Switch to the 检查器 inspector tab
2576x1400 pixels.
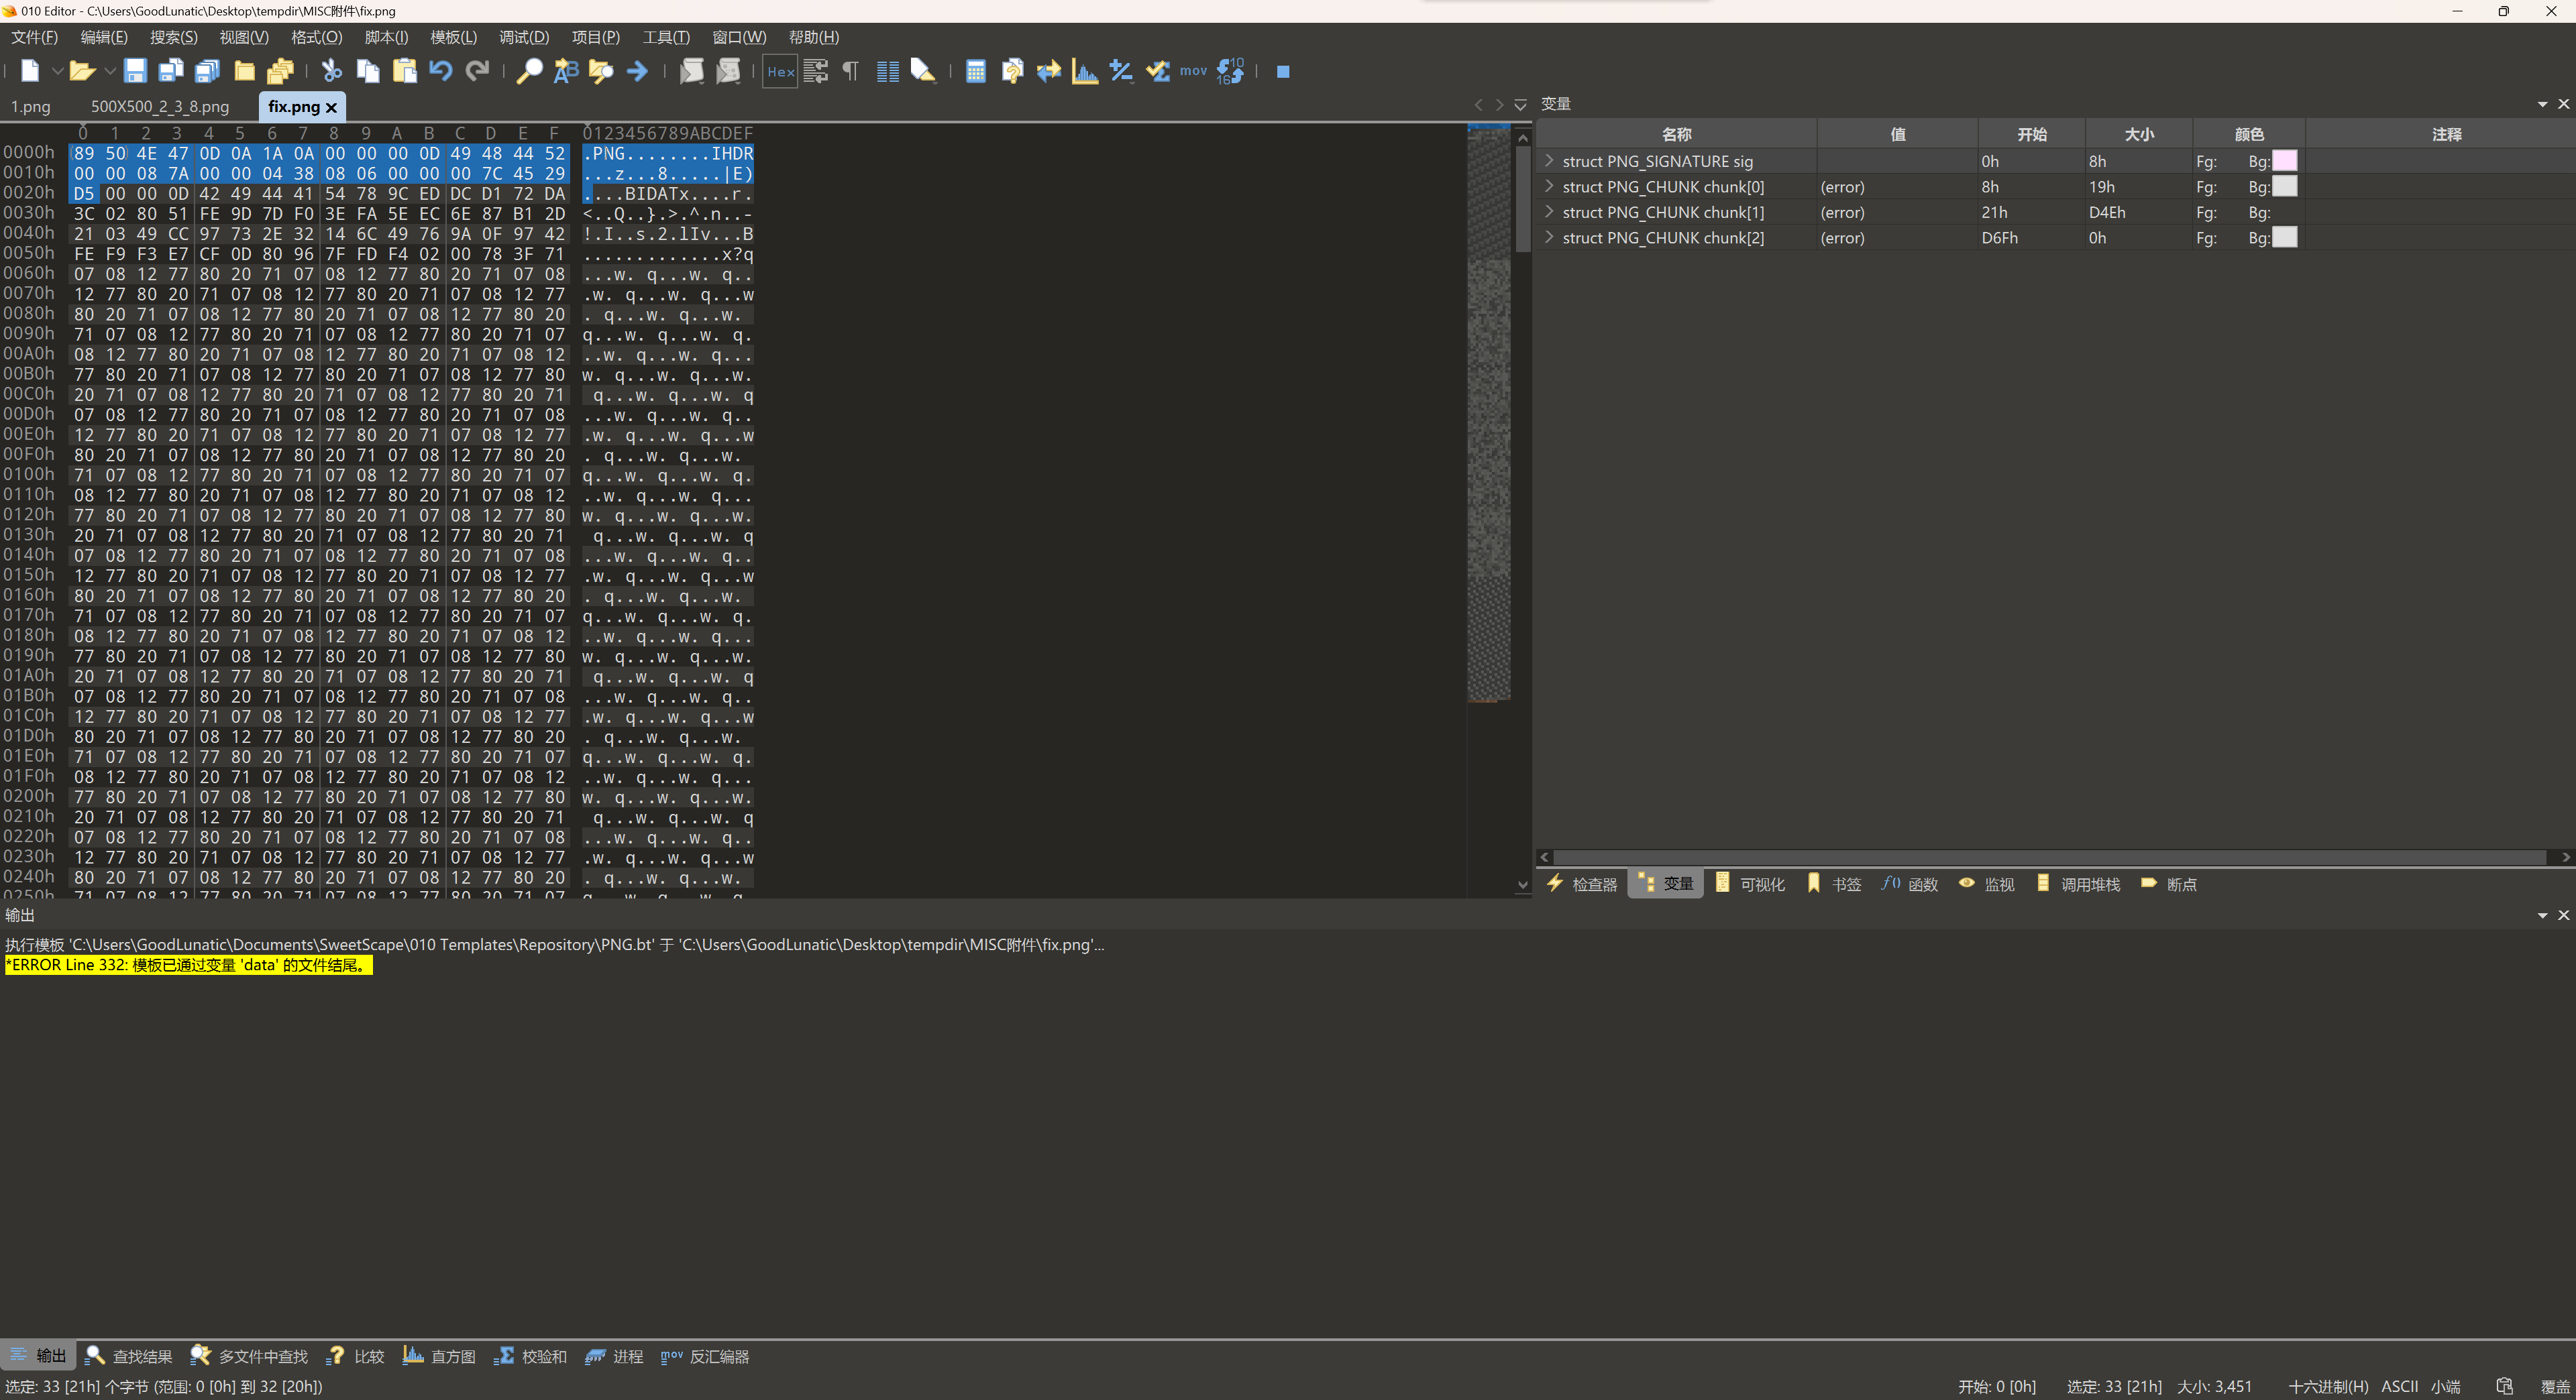(x=1582, y=884)
